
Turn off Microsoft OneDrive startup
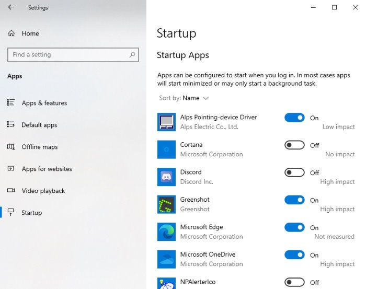(294, 255)
